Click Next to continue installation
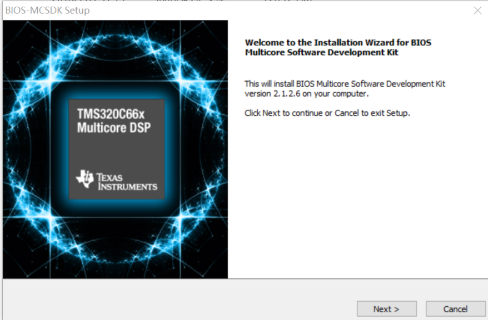Image resolution: width=488 pixels, height=320 pixels. (x=386, y=309)
